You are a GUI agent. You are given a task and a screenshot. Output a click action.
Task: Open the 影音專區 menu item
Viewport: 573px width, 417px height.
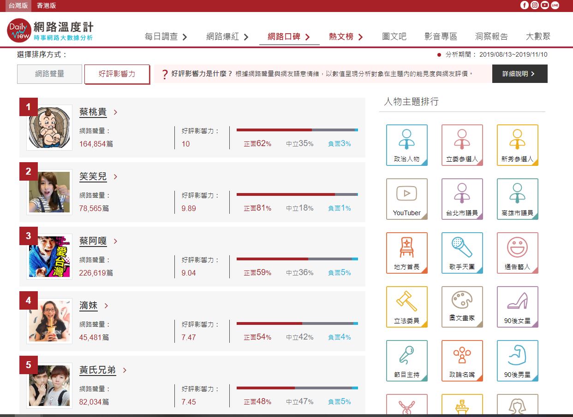pyautogui.click(x=441, y=37)
